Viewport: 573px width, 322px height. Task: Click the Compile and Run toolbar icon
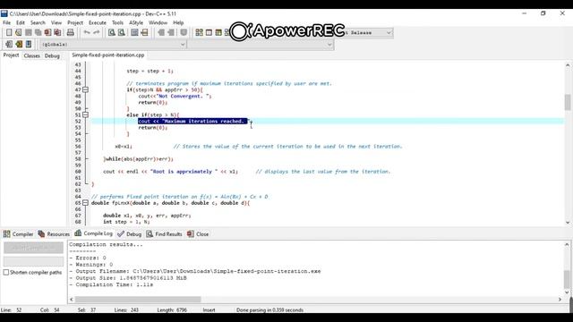(218, 32)
